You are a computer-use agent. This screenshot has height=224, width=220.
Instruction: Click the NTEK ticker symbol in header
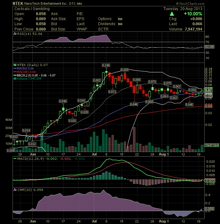(x=18, y=3)
